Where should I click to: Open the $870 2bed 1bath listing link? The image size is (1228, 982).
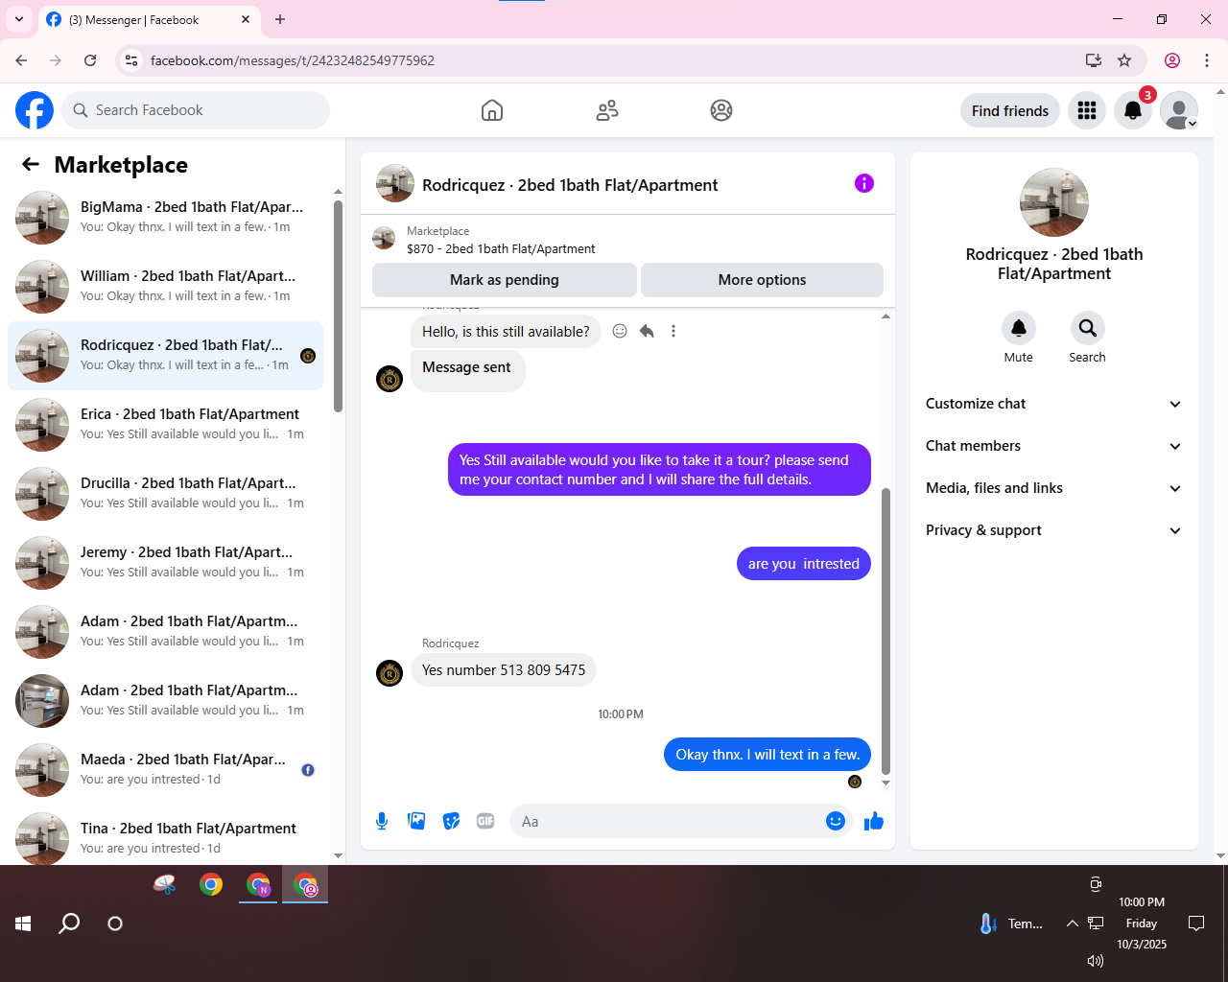501,248
